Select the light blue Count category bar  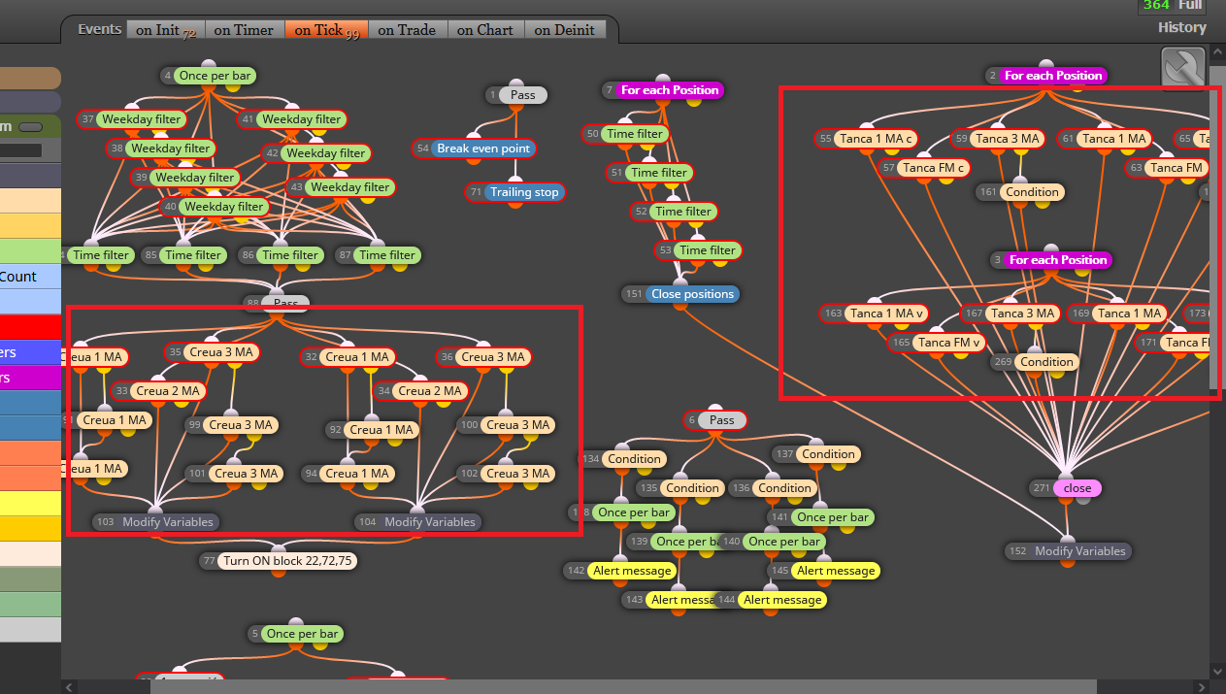pyautogui.click(x=30, y=277)
